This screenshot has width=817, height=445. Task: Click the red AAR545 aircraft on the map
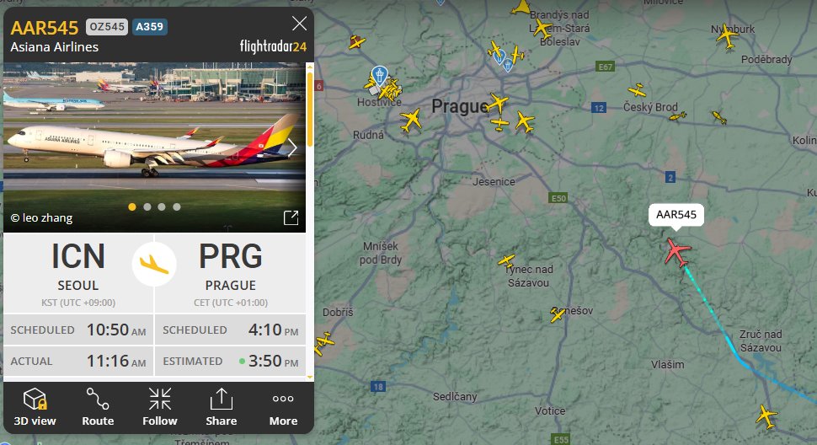[x=677, y=252]
